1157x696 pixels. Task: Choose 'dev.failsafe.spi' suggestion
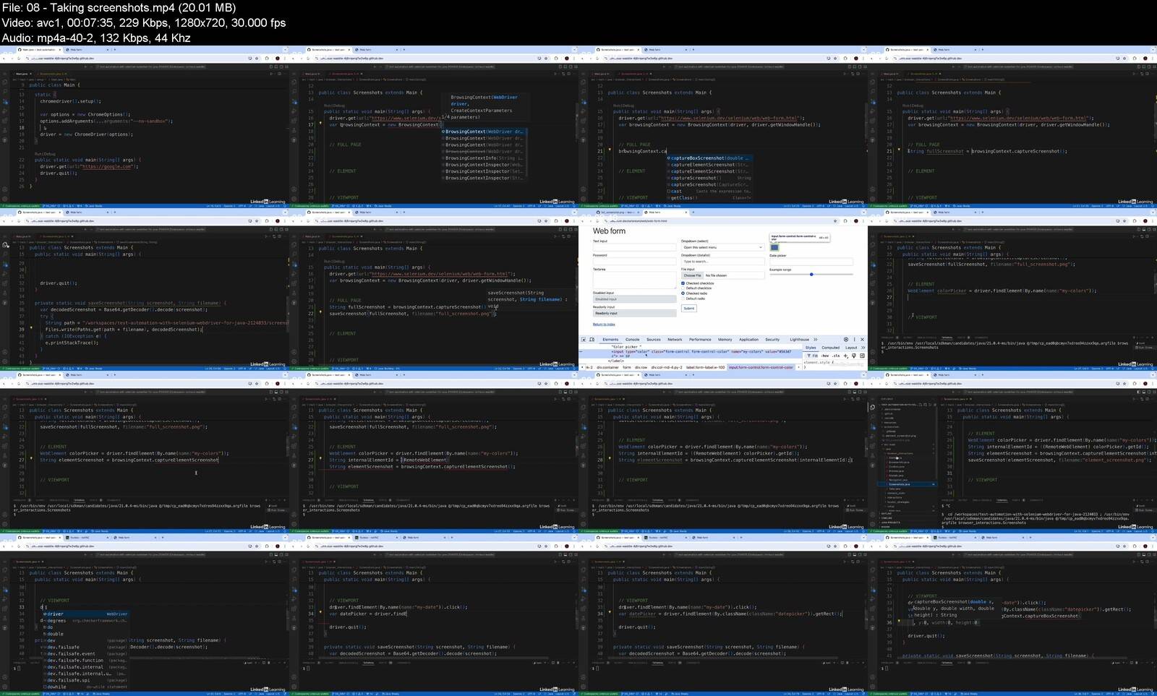coord(85,680)
